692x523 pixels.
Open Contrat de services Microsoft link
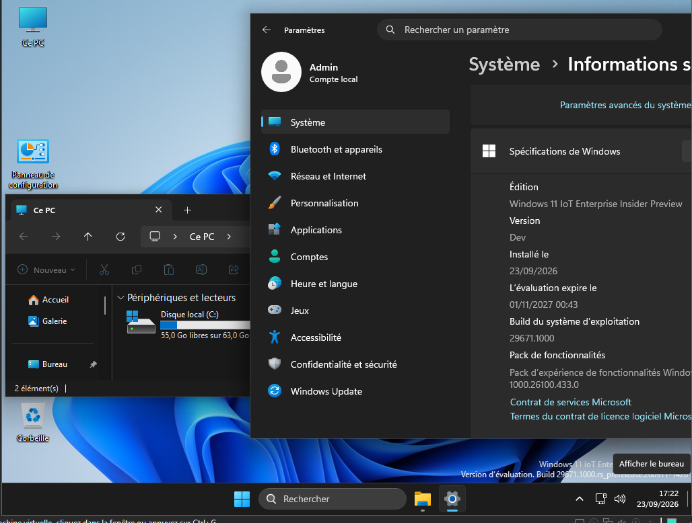click(x=571, y=402)
